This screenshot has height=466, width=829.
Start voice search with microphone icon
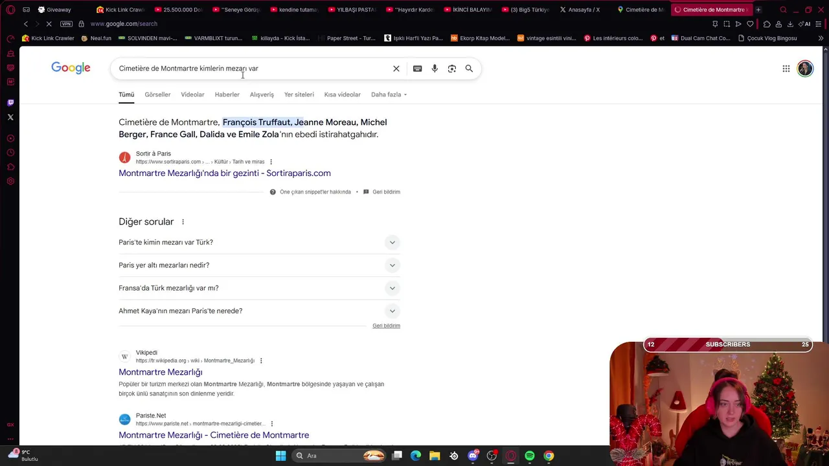[435, 69]
